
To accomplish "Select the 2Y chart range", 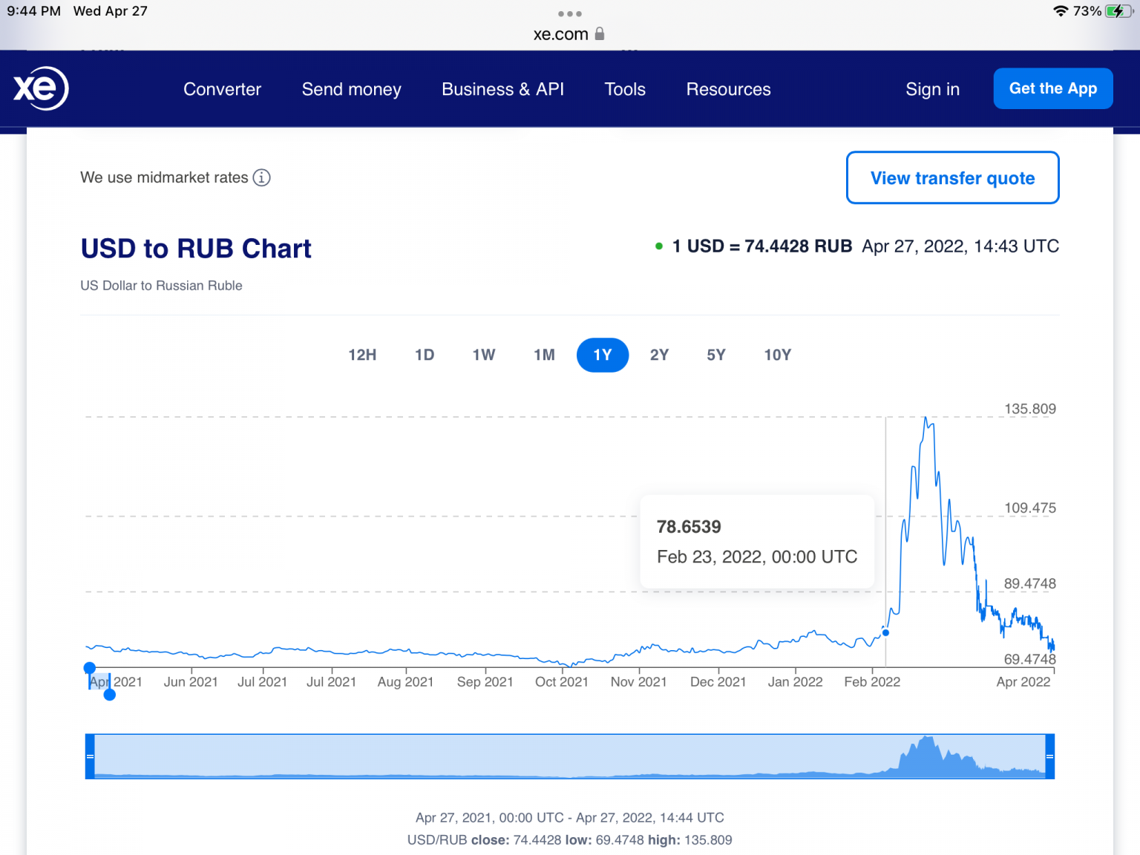I will click(660, 355).
